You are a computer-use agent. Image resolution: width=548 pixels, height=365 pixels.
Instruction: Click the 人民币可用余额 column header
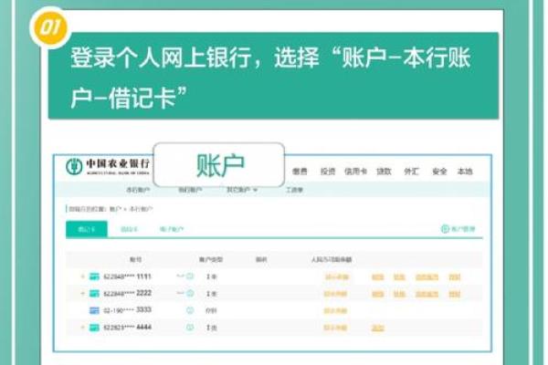coord(332,259)
